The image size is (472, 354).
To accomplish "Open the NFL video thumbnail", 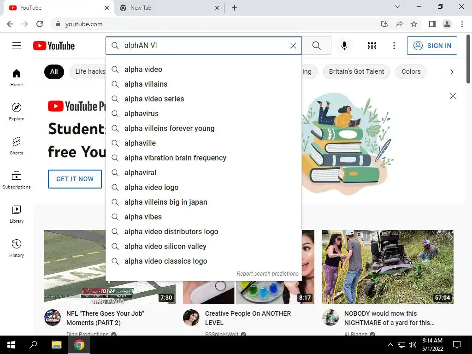I will (x=75, y=267).
